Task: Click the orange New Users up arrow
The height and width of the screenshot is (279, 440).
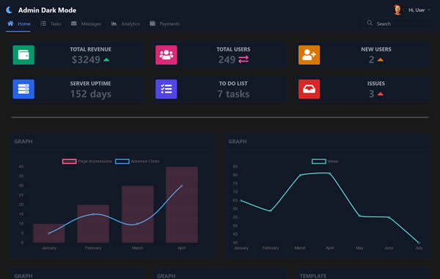Action: pos(380,59)
